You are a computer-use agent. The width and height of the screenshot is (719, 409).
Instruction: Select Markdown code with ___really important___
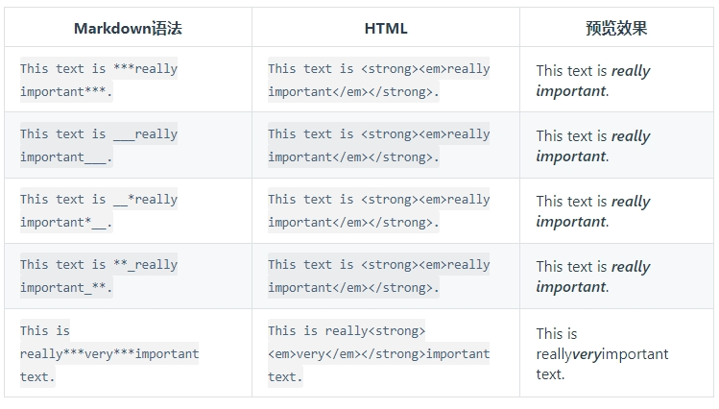(99, 146)
